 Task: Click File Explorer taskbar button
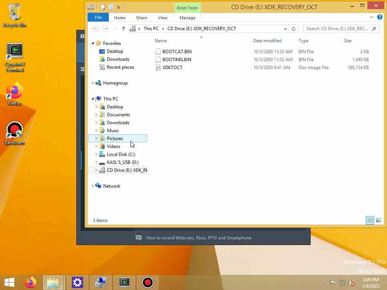[54, 282]
